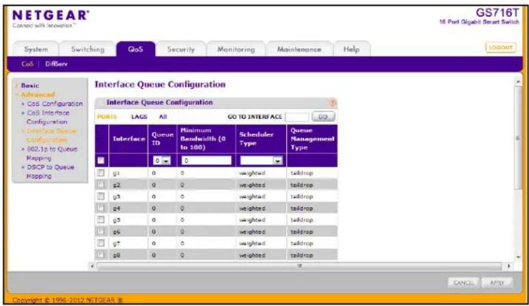Select the DiffServ submenu item
This screenshot has height=306, width=529.
(x=56, y=64)
